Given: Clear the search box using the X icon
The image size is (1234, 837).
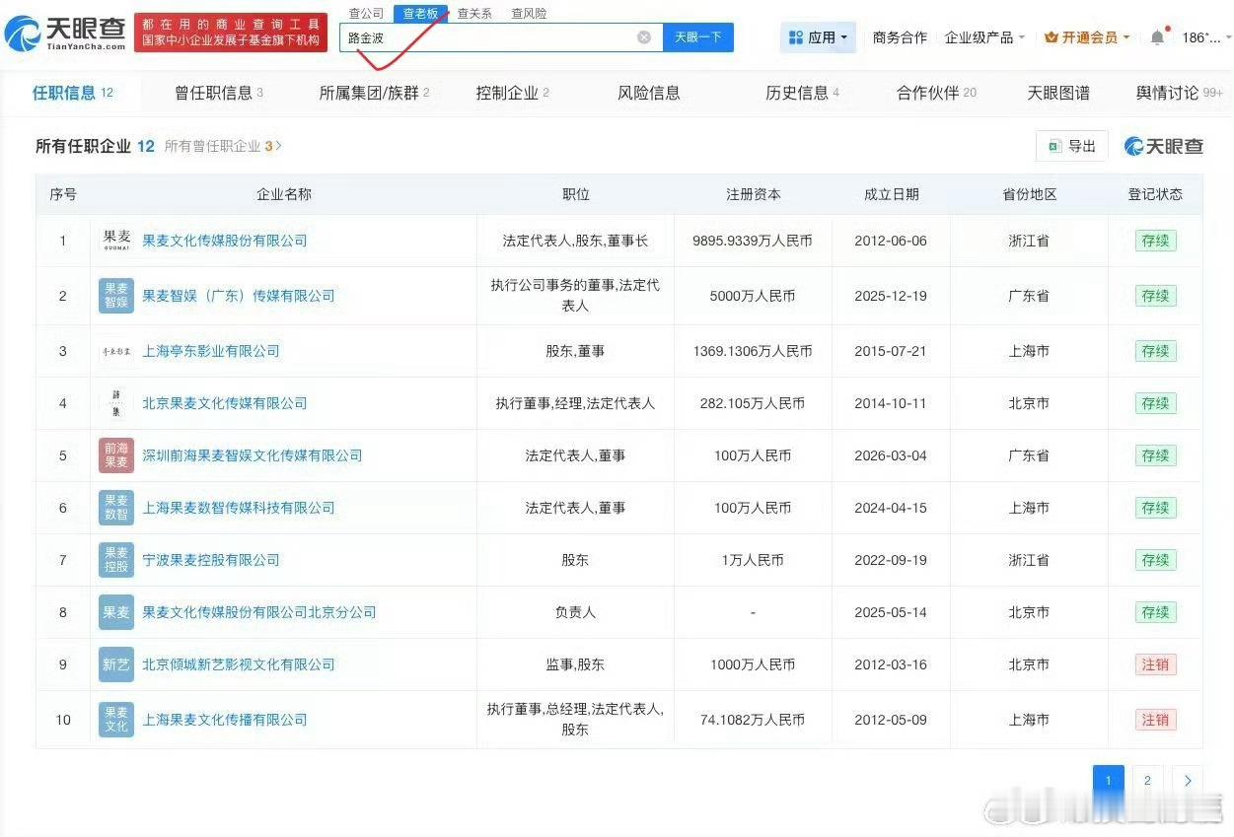Looking at the screenshot, I should pyautogui.click(x=644, y=36).
